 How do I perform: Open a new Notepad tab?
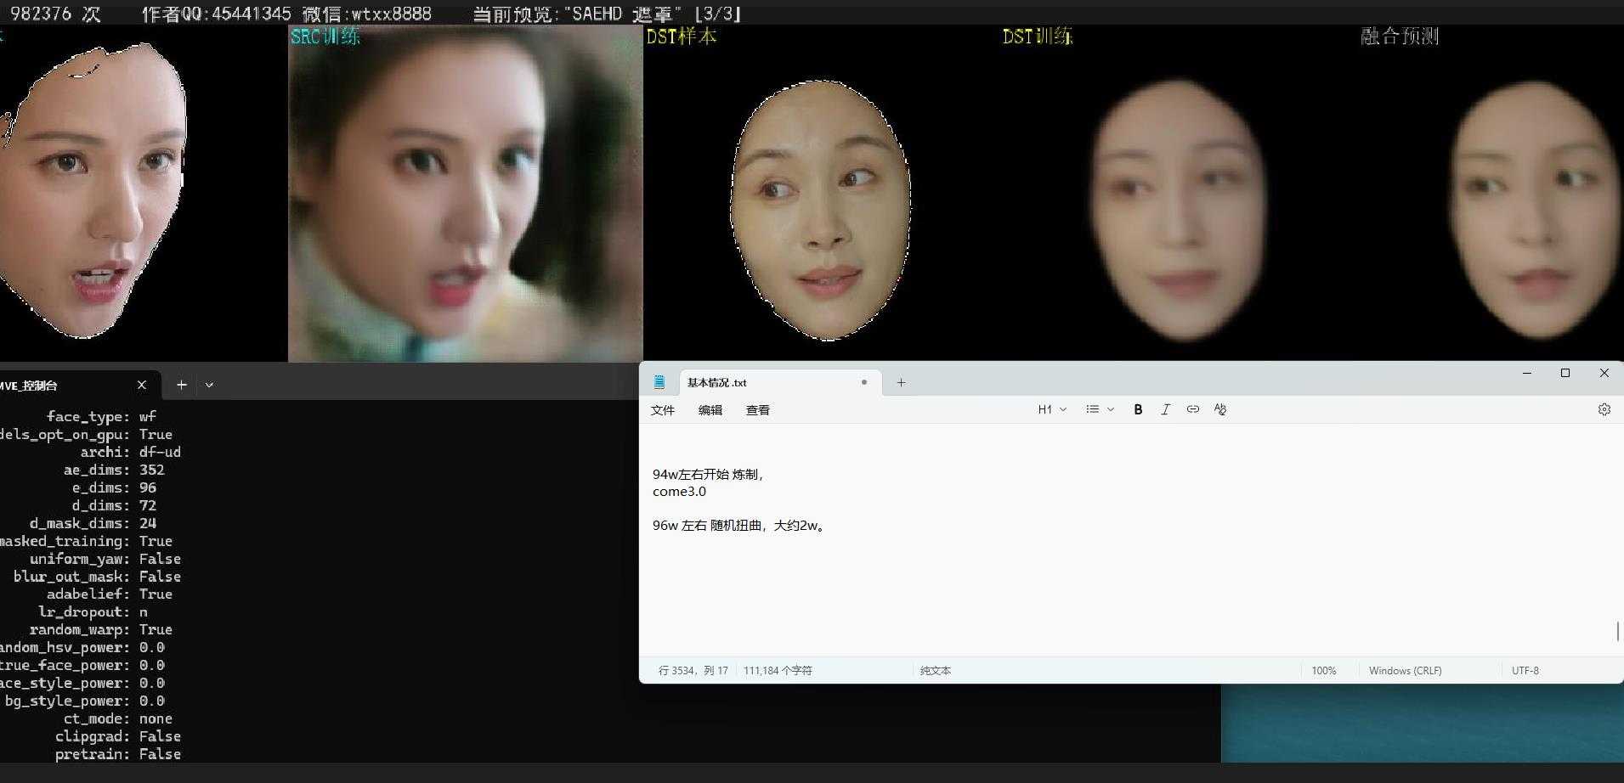[x=901, y=382]
